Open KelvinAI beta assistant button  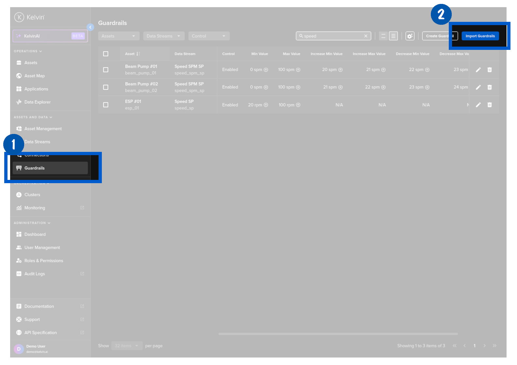tap(50, 36)
